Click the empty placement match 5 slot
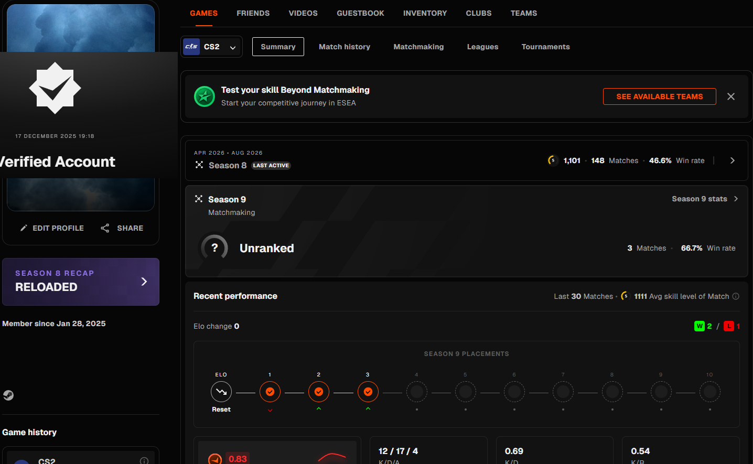 tap(466, 392)
